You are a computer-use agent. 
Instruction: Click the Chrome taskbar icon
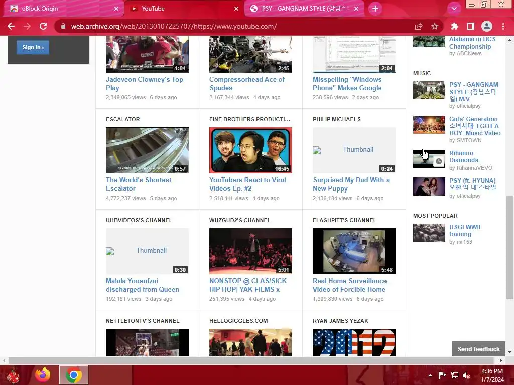(74, 375)
